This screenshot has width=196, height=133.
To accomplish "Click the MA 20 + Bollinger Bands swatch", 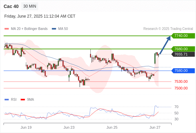I will [x=7, y=29].
